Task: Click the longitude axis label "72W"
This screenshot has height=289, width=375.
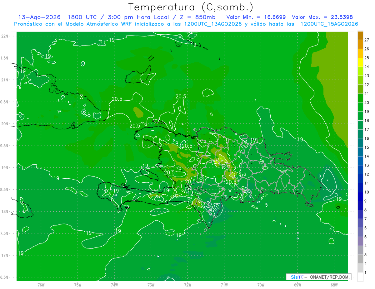Action: pyautogui.click(x=187, y=285)
